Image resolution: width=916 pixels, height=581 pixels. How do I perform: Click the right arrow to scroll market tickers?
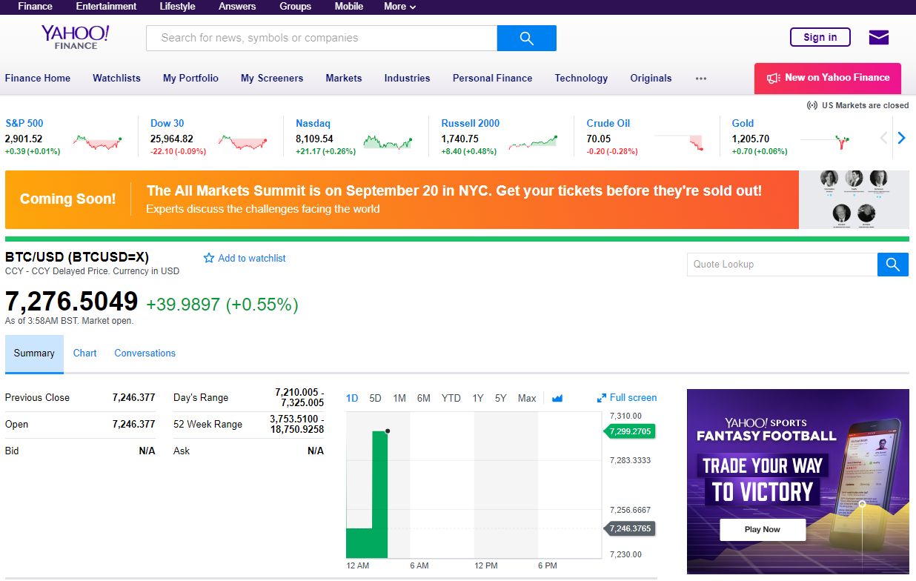coord(901,137)
